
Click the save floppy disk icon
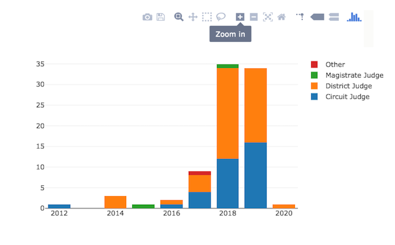pos(161,17)
